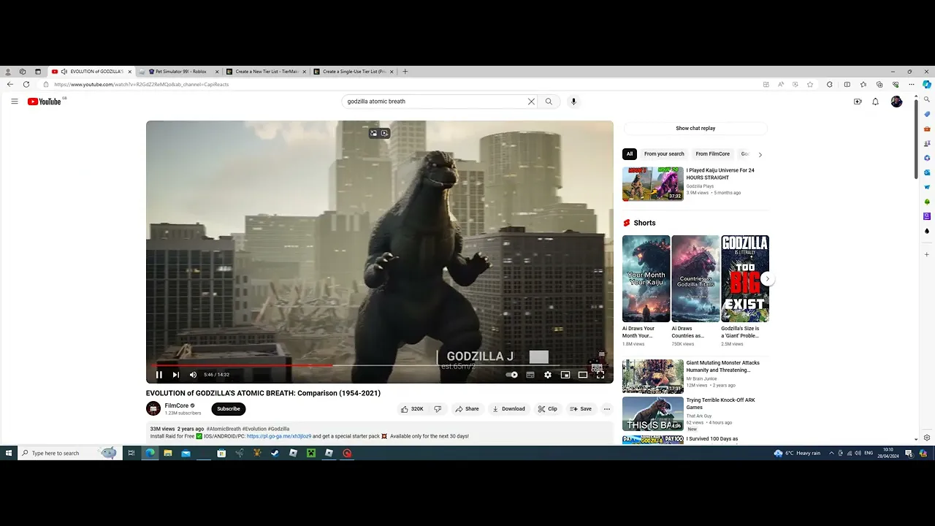Screen dimensions: 935x526
Task: Open Countries as Godzilla Titans short
Action: tap(695, 278)
